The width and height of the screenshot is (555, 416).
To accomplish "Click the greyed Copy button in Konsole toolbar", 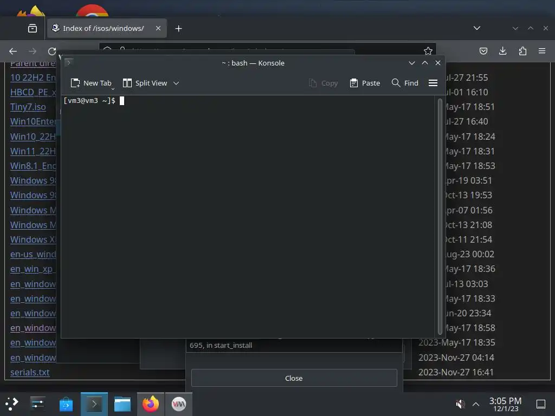I will pyautogui.click(x=323, y=83).
